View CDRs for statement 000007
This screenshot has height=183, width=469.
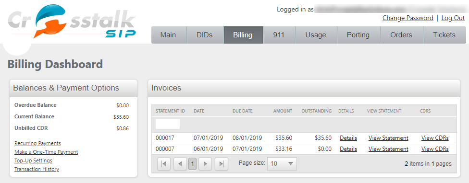pos(435,149)
